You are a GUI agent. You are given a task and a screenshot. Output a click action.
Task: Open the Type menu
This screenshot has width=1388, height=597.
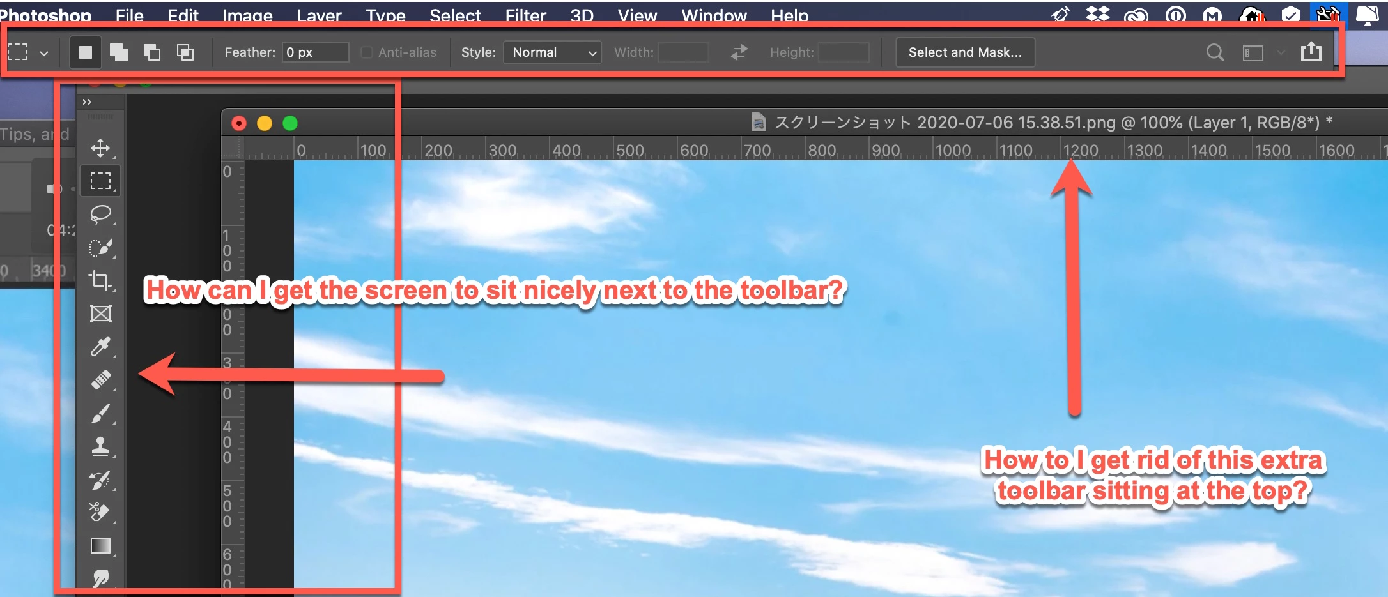pyautogui.click(x=385, y=15)
